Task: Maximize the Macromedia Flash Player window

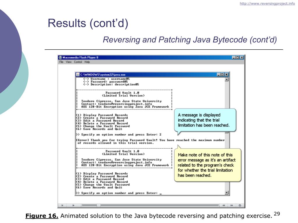Action: (237, 57)
